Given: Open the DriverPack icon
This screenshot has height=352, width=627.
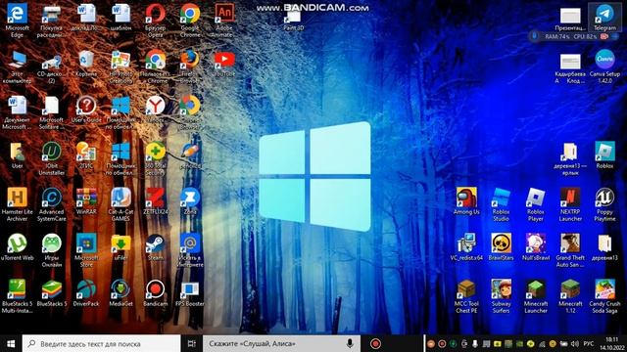Looking at the screenshot, I should 86,289.
